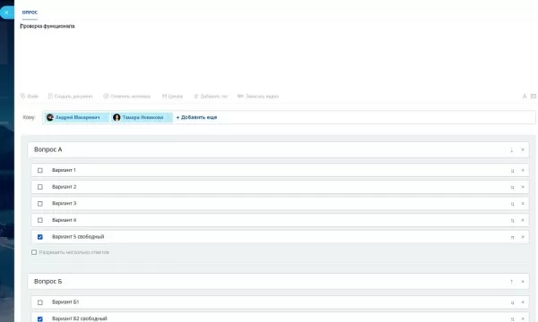The height and width of the screenshot is (322, 538).
Task: Click Создать документ in toolbar
Action: tap(70, 97)
